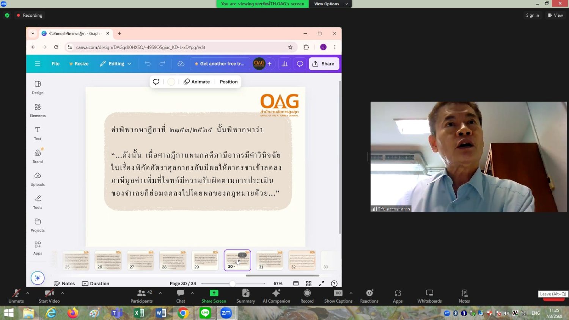This screenshot has height=320, width=569.
Task: Unmute the microphone
Action: point(16,296)
